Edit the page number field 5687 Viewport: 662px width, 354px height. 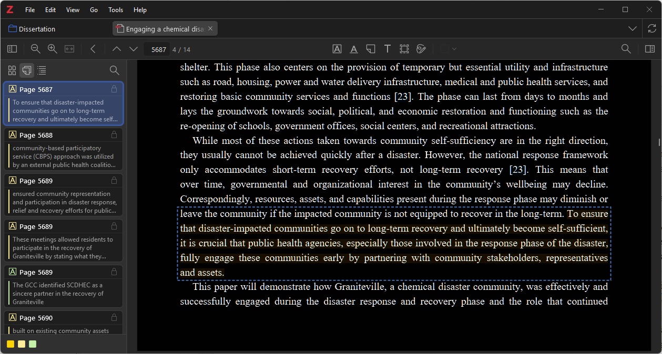pyautogui.click(x=157, y=49)
